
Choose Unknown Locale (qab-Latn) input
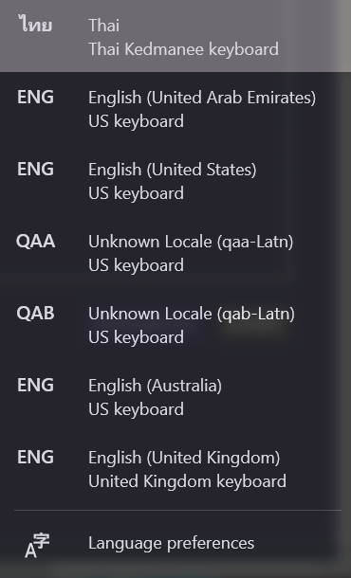[175, 325]
